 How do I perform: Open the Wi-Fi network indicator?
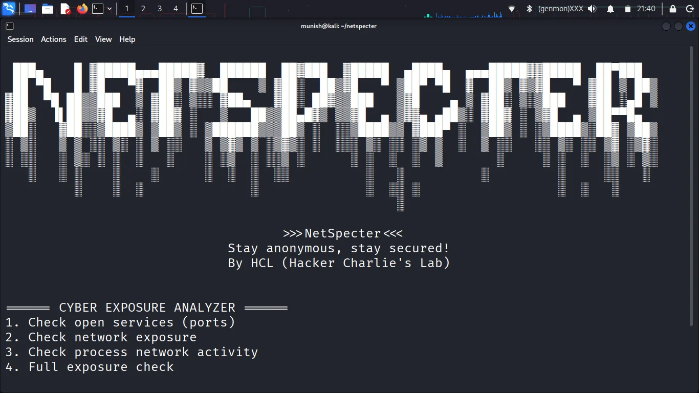[512, 9]
